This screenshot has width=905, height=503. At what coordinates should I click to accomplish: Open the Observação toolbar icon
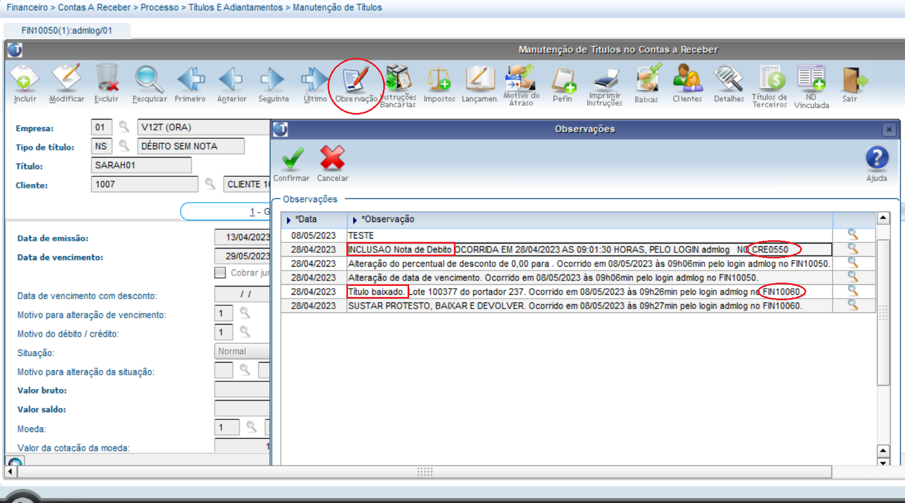coord(356,84)
